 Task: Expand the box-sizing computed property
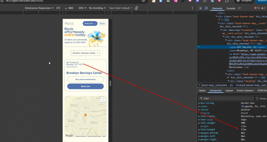[199, 103]
